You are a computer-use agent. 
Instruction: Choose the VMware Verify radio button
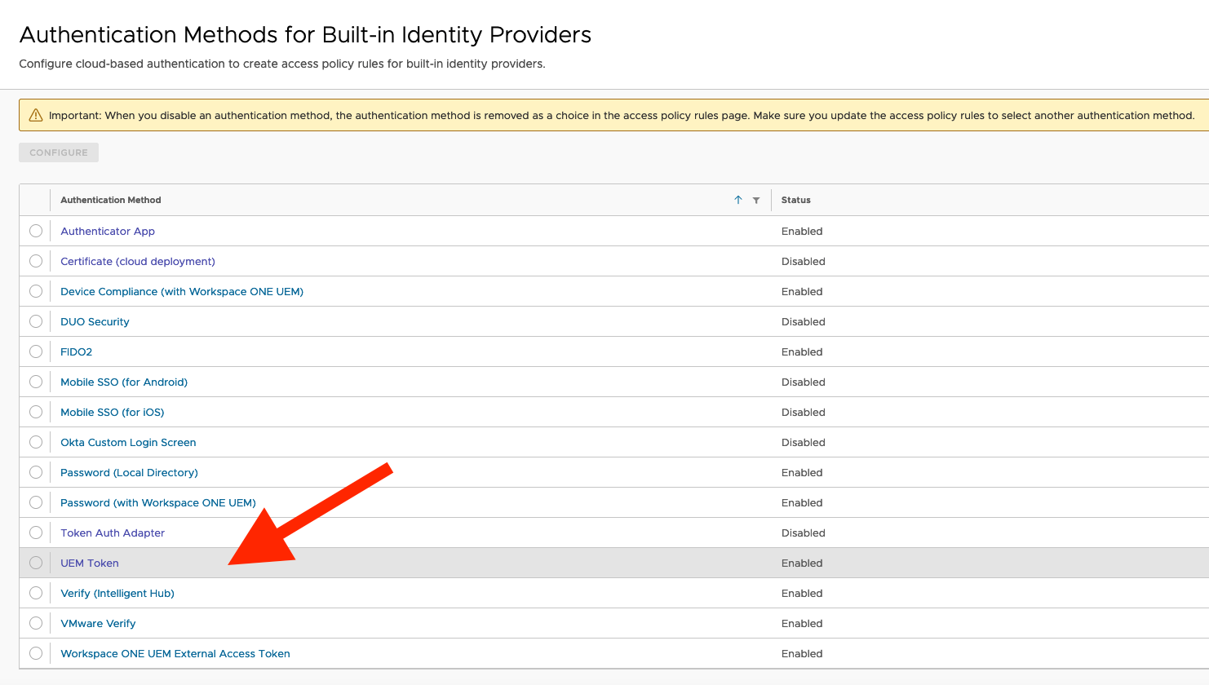click(x=36, y=623)
